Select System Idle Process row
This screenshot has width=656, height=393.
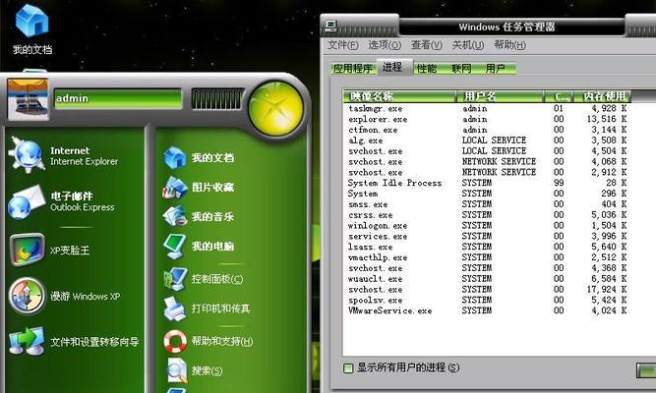click(x=488, y=183)
